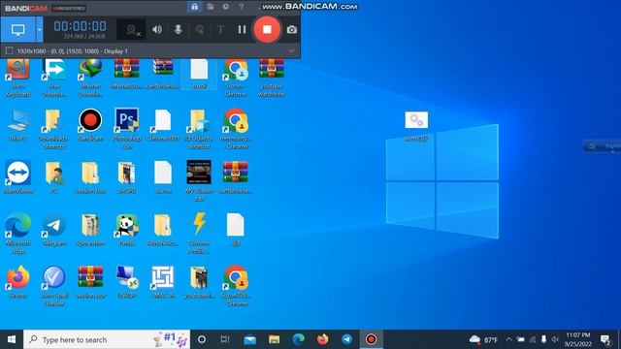Open the Avro Keyboard desktop shortcut
621x349 pixels.
17,78
